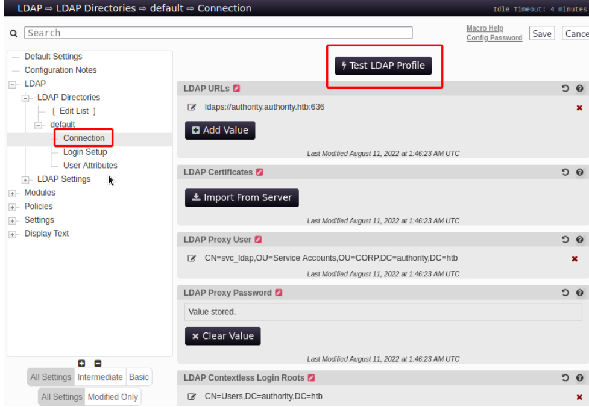Delete the ldaps://authority.authority.htb:636 URL value
The width and height of the screenshot is (589, 407).
(x=579, y=108)
